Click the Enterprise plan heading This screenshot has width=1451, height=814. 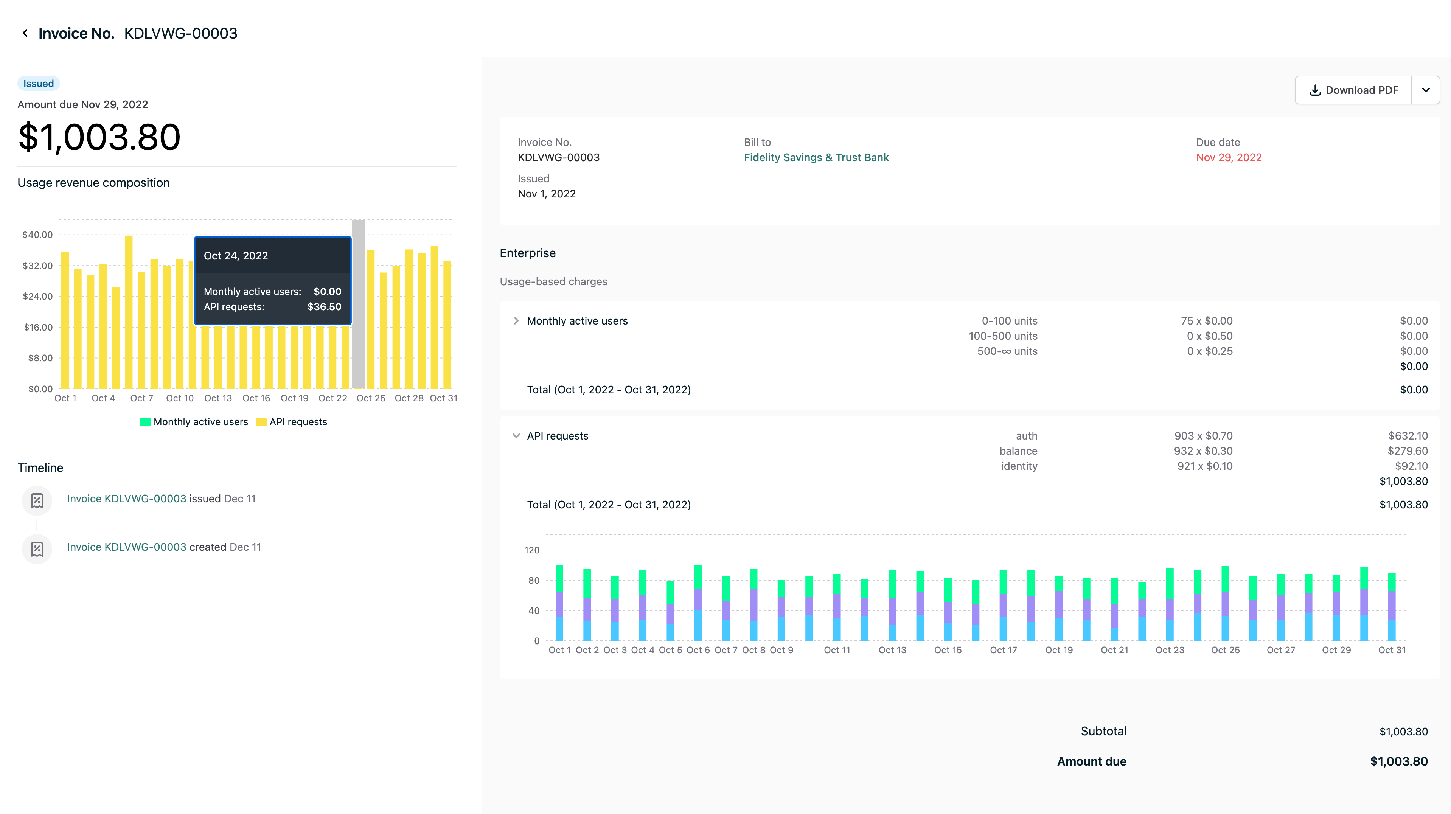click(527, 253)
